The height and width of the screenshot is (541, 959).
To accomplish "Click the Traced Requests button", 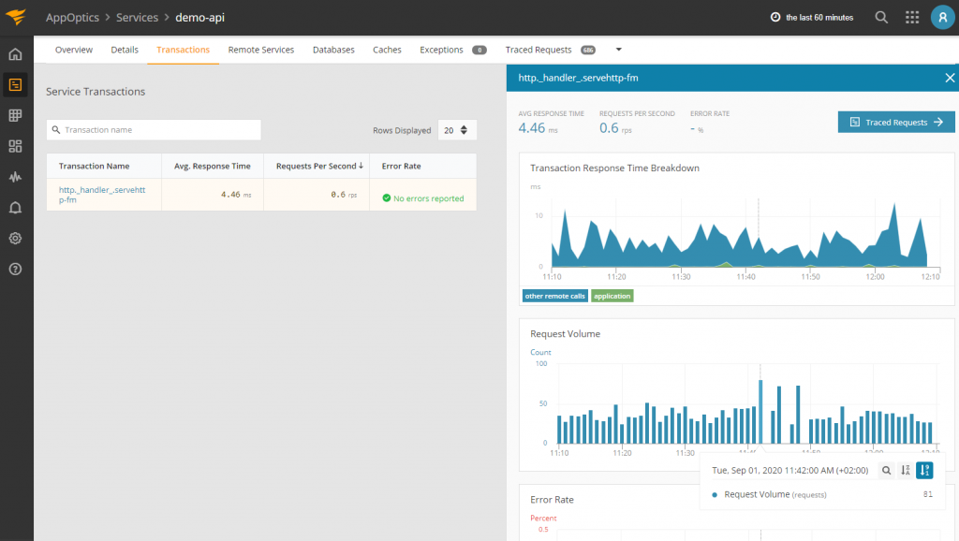I will click(896, 122).
